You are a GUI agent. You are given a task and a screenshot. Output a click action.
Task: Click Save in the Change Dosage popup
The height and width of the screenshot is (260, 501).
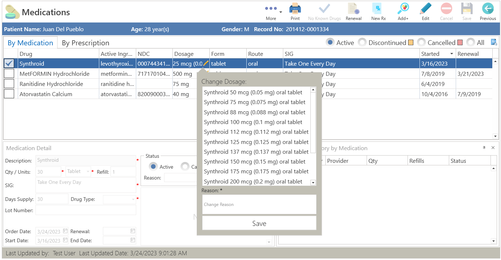click(x=259, y=223)
